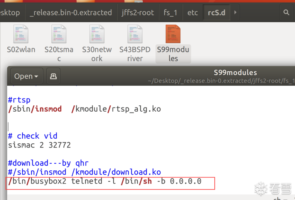This screenshot has width=295, height=200.
Task: Click the '# check vid' comment line
Action: 33,136
